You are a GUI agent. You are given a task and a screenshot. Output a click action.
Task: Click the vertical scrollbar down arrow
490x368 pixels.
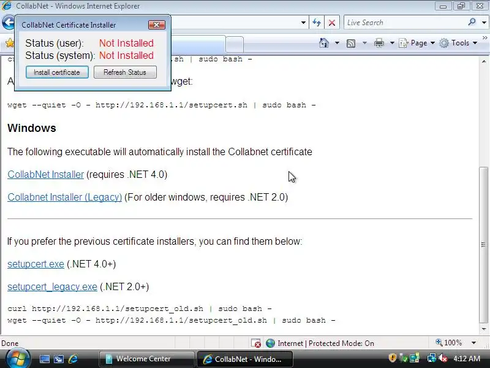pos(484,329)
